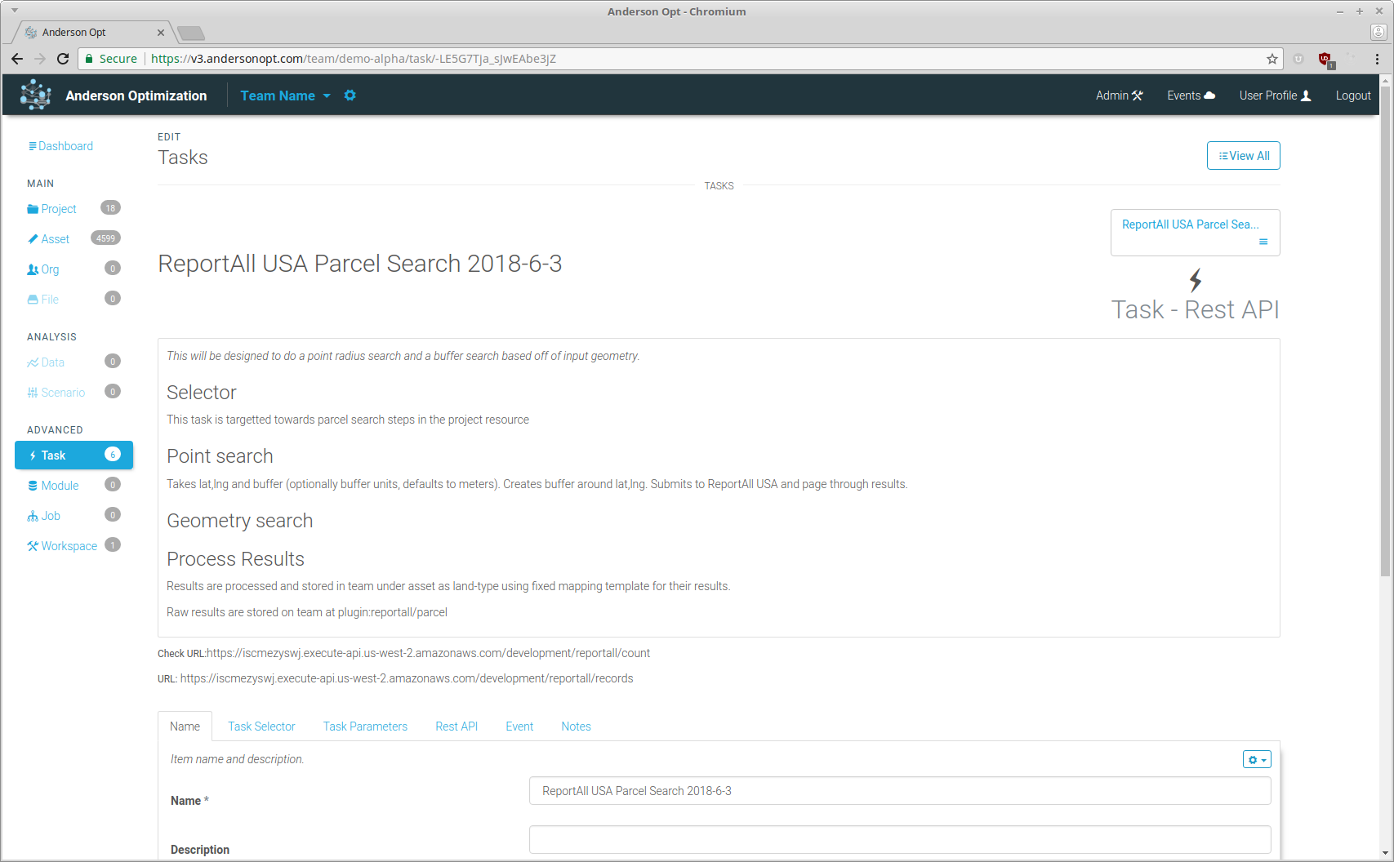This screenshot has height=862, width=1394.
Task: Bookmark page with star icon
Action: [x=1272, y=59]
